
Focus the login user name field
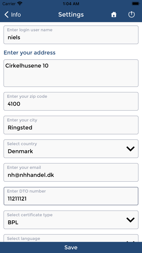coord(71,35)
